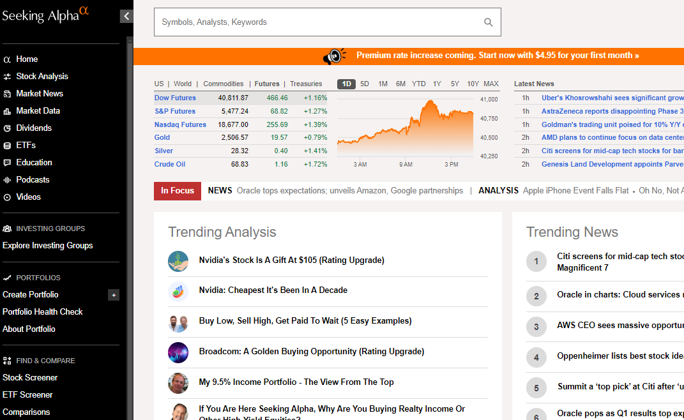Click author avatar for My 9.5% Income Portfolio
Image resolution: width=684 pixels, height=420 pixels.
178,384
